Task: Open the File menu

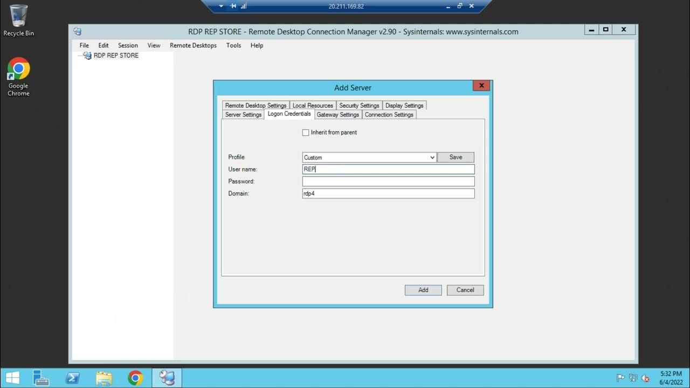Action: [x=84, y=45]
